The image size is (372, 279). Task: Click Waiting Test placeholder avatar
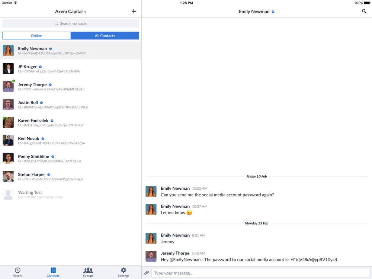click(x=8, y=195)
